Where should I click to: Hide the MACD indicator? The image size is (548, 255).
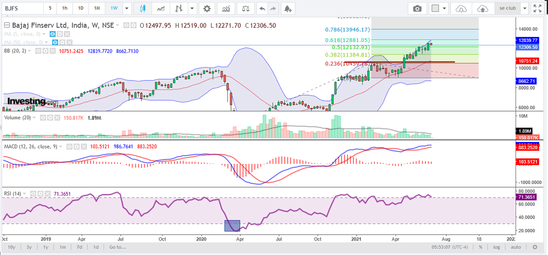[68, 147]
